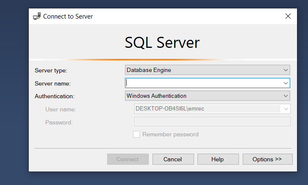Close the Connect to Server dialog
This screenshot has width=308, height=185.
288,16
